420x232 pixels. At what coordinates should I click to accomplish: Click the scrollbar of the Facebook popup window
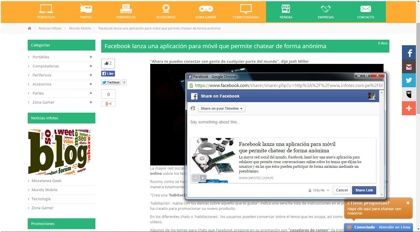381,144
